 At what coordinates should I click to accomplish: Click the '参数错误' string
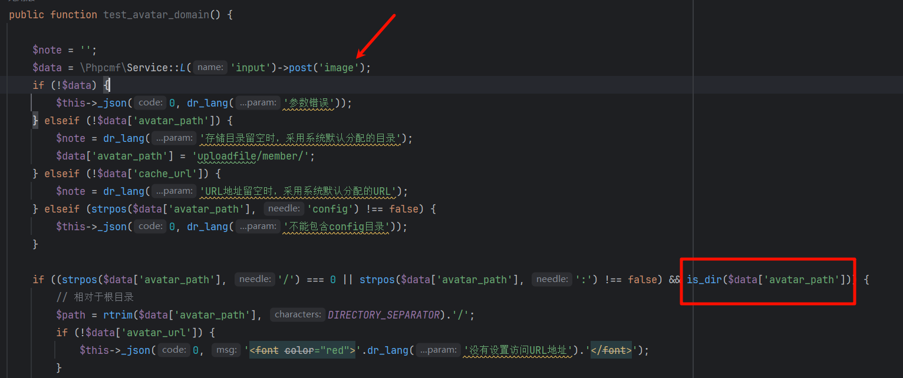coord(309,103)
